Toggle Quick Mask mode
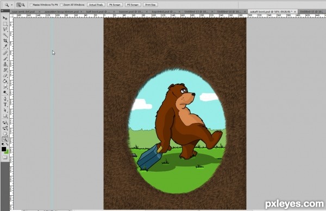326x211 pixels. (5, 158)
